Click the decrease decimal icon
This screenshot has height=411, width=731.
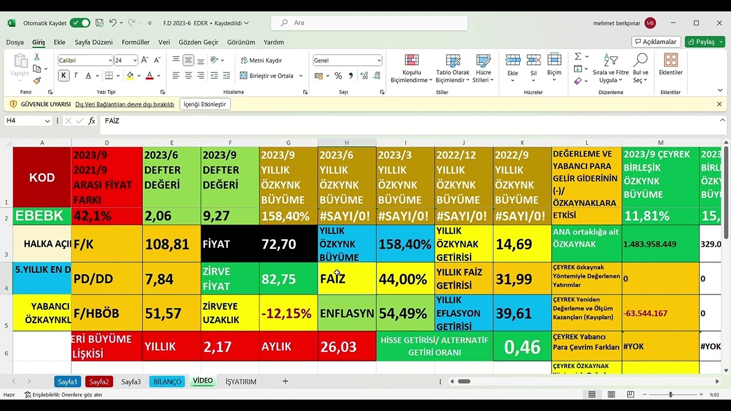[x=375, y=75]
